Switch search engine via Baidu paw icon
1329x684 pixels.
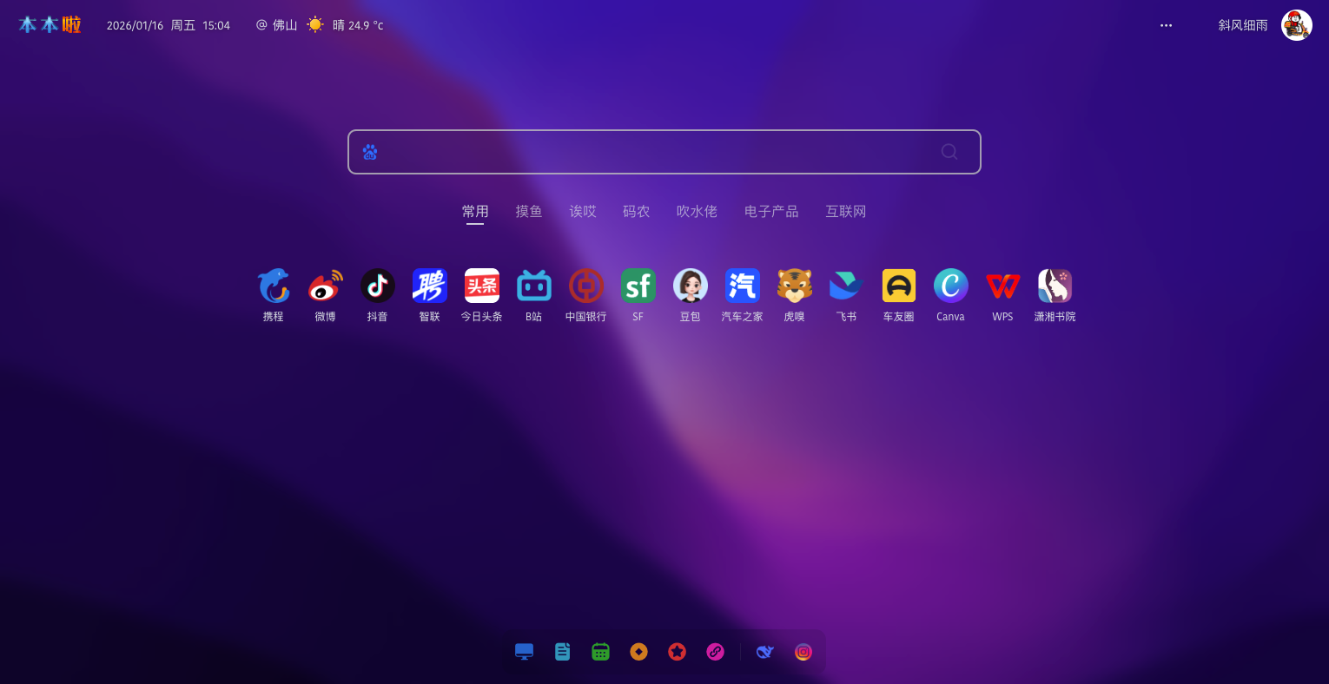click(x=370, y=153)
